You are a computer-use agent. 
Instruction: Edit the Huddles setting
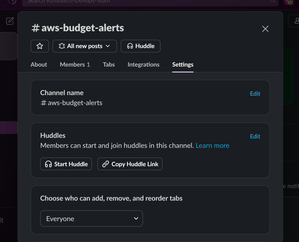click(255, 136)
